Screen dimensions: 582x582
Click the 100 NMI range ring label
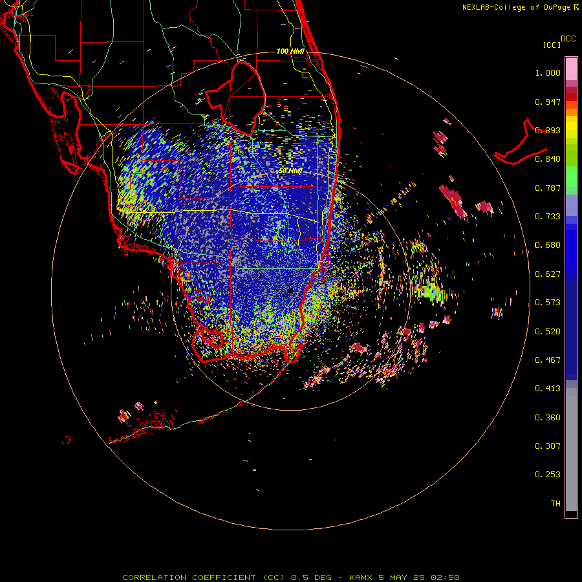point(290,51)
